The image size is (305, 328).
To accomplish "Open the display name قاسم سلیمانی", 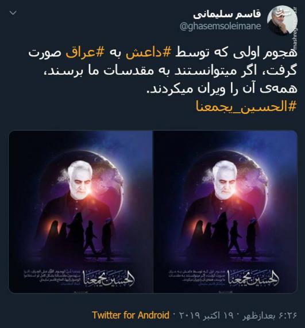I will click(227, 14).
